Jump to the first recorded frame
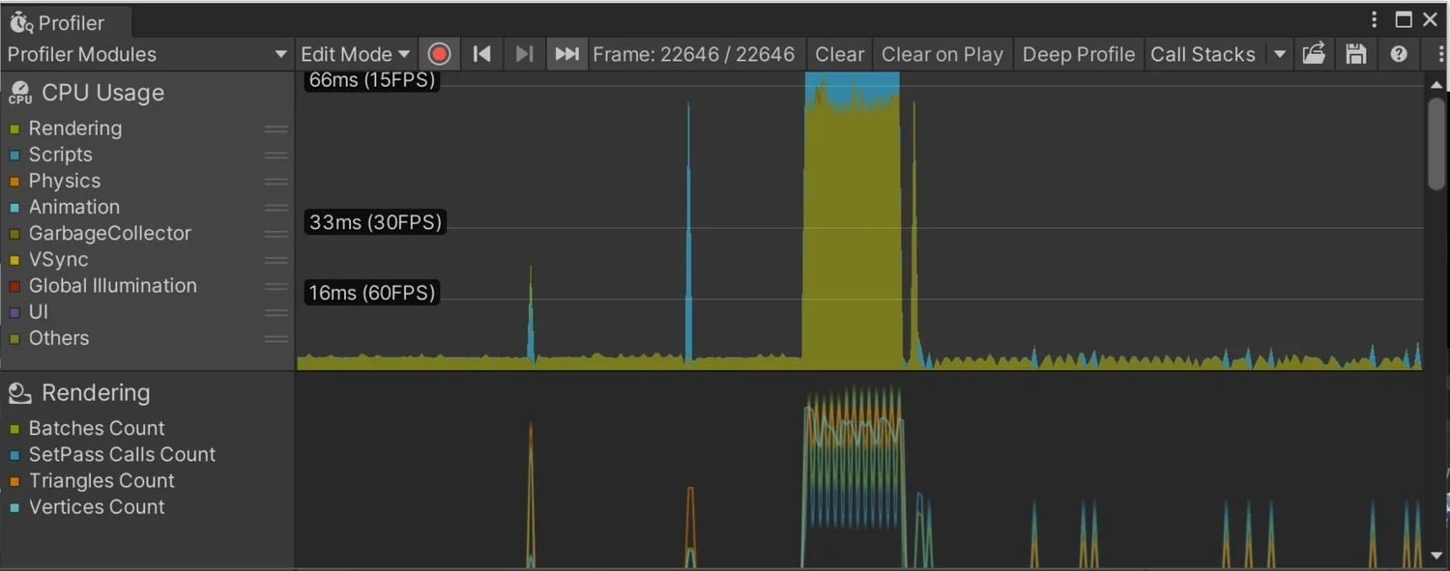Viewport: 1450px width, 571px height. 481,54
